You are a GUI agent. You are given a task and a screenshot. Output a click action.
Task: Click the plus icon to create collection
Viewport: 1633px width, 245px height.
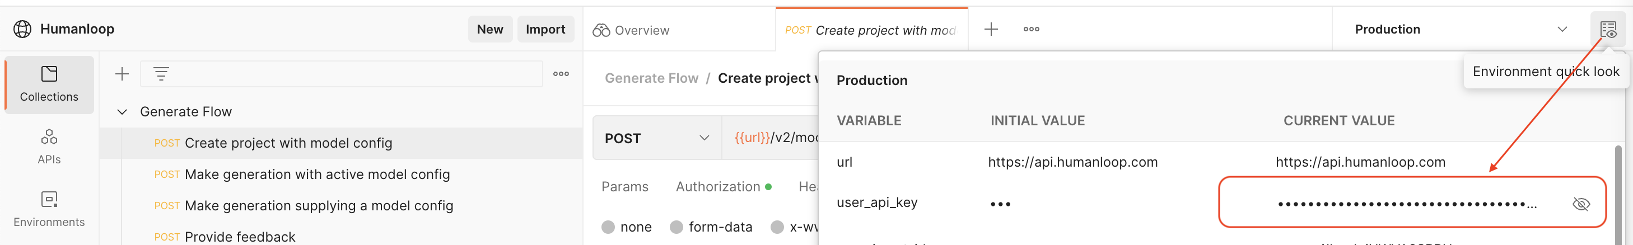[122, 74]
